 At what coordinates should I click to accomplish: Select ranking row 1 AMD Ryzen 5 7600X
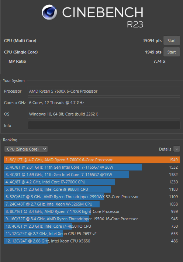pyautogui.click(x=92, y=160)
